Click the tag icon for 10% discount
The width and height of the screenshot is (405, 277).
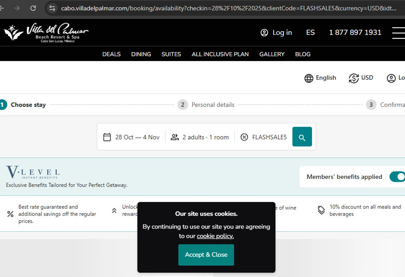click(x=321, y=210)
